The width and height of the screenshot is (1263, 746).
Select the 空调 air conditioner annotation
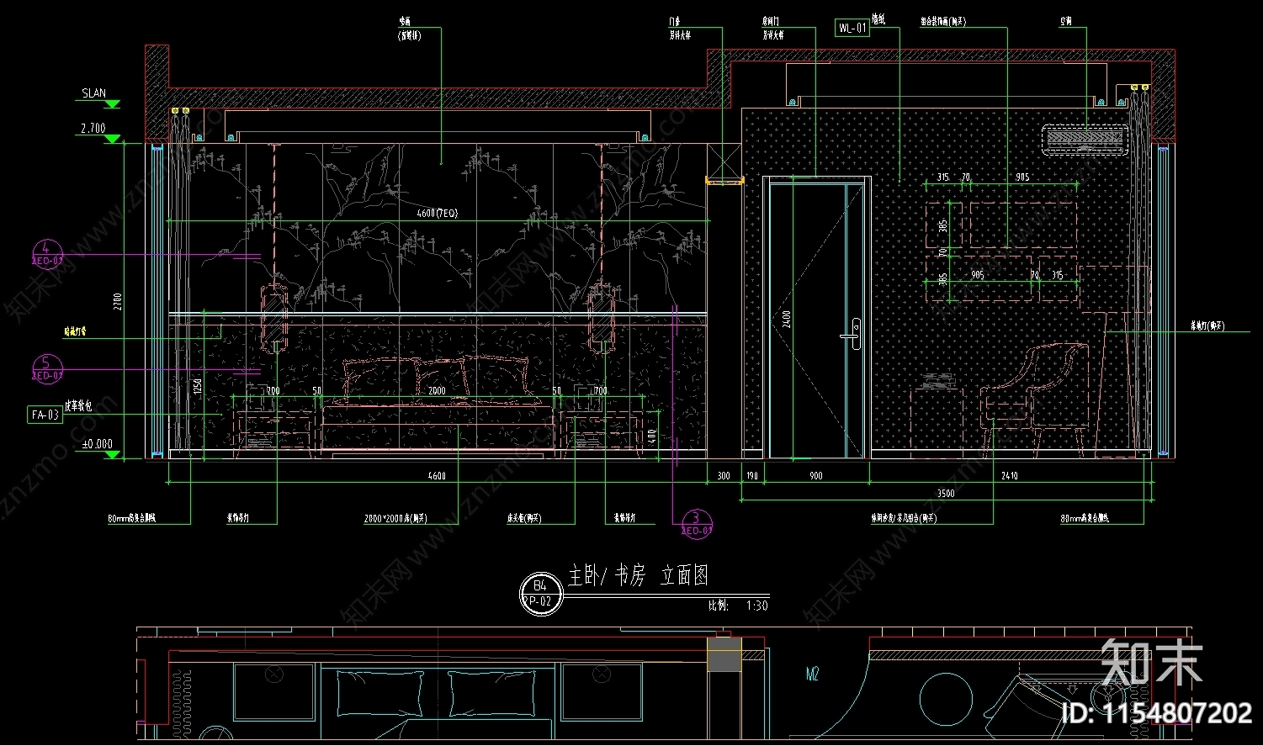coord(1066,22)
